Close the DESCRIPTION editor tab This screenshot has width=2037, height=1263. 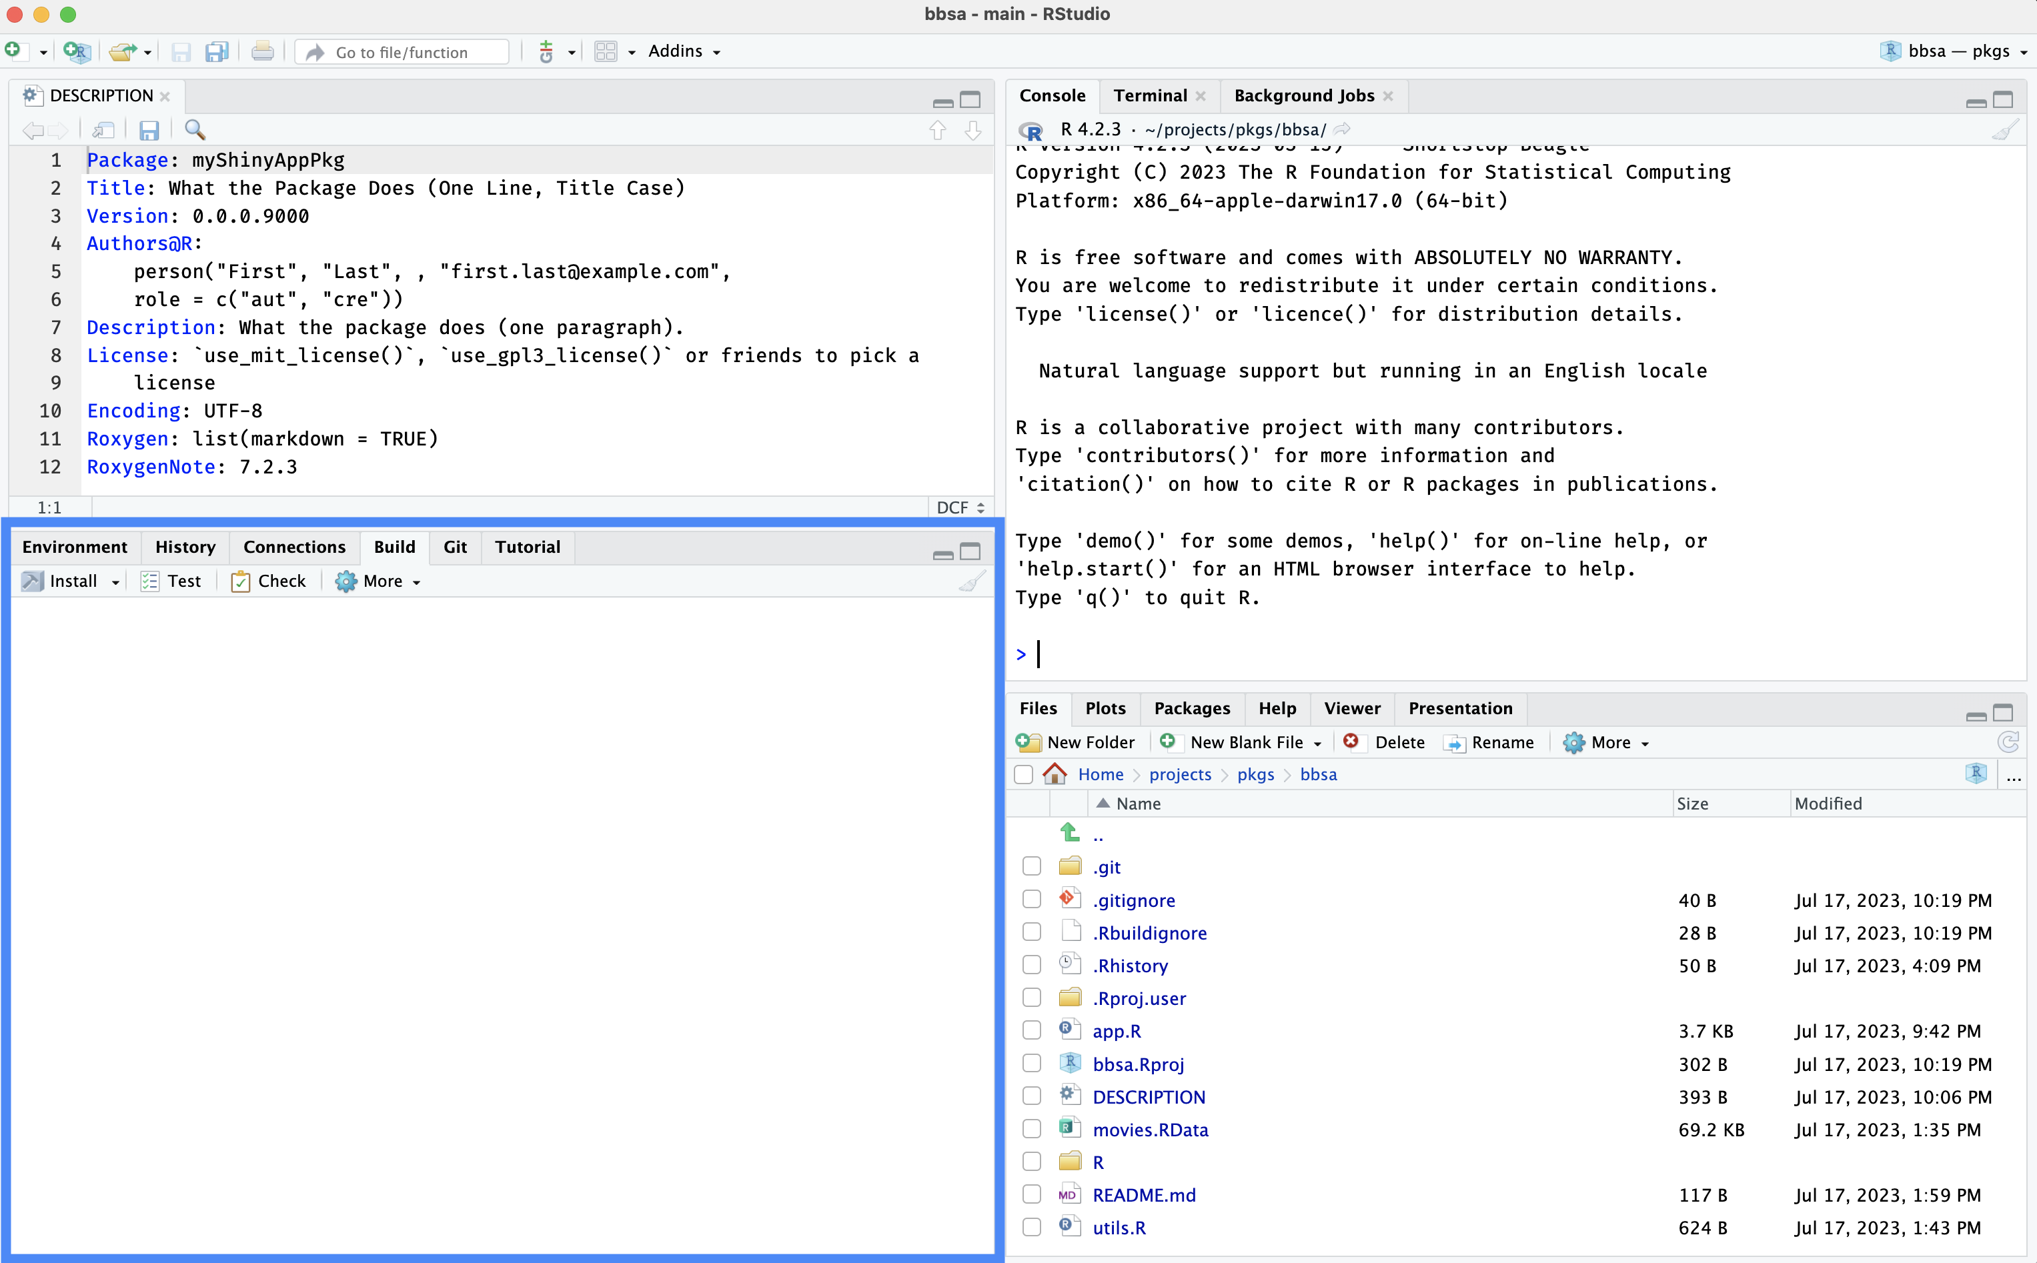click(165, 96)
